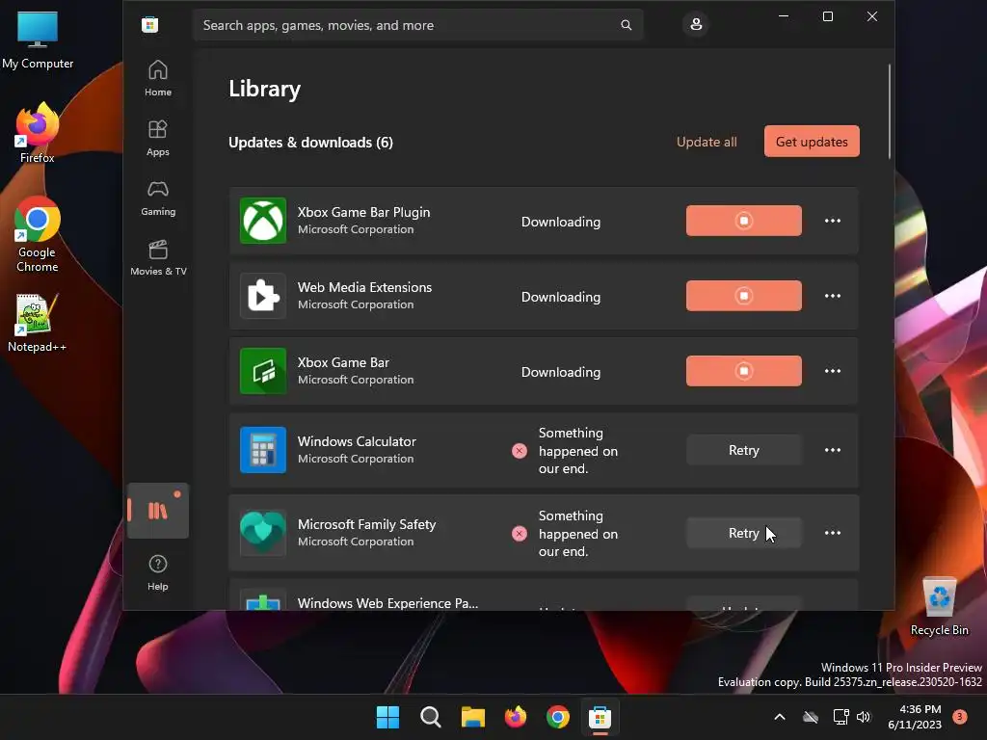Image resolution: width=987 pixels, height=740 pixels.
Task: Open network settings tray icon
Action: point(840,717)
